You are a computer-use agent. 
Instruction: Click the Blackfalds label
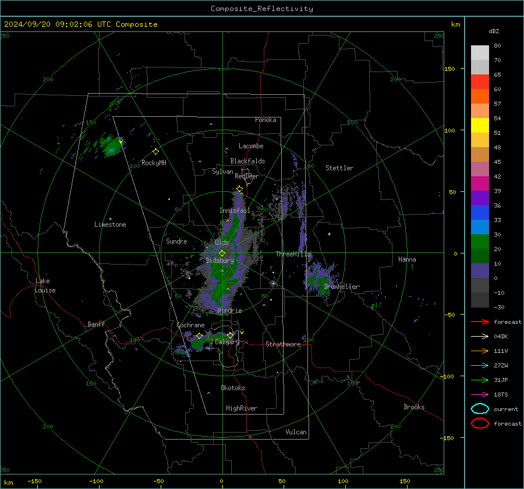click(247, 161)
